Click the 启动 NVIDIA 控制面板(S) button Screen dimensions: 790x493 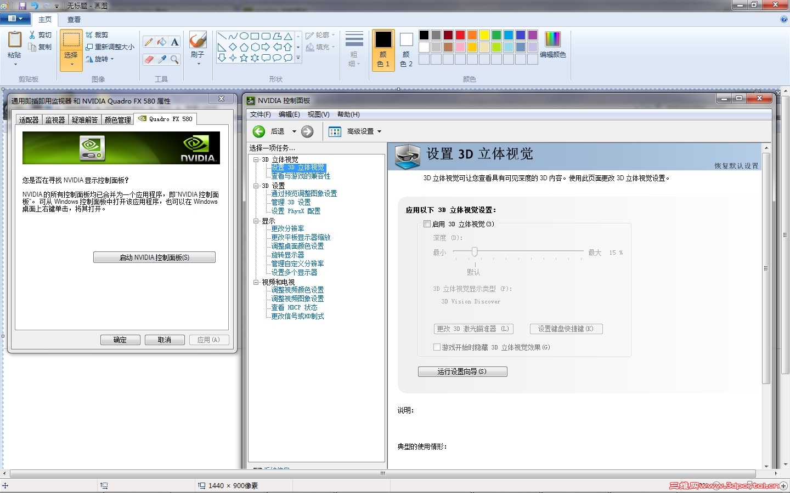154,257
